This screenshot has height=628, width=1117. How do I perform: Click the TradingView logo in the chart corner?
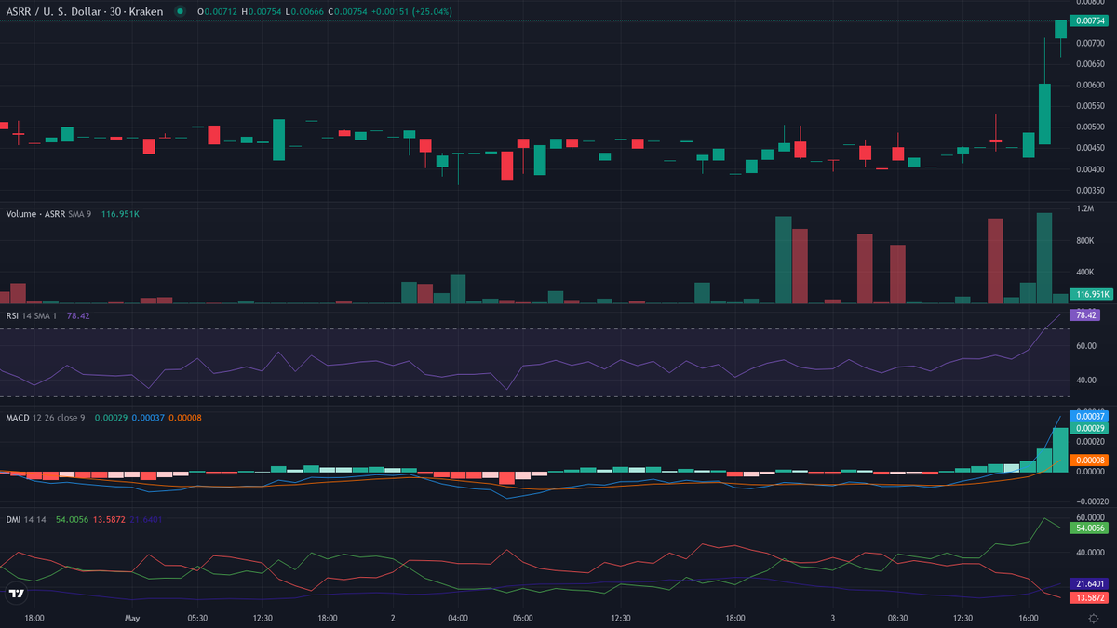[x=16, y=594]
